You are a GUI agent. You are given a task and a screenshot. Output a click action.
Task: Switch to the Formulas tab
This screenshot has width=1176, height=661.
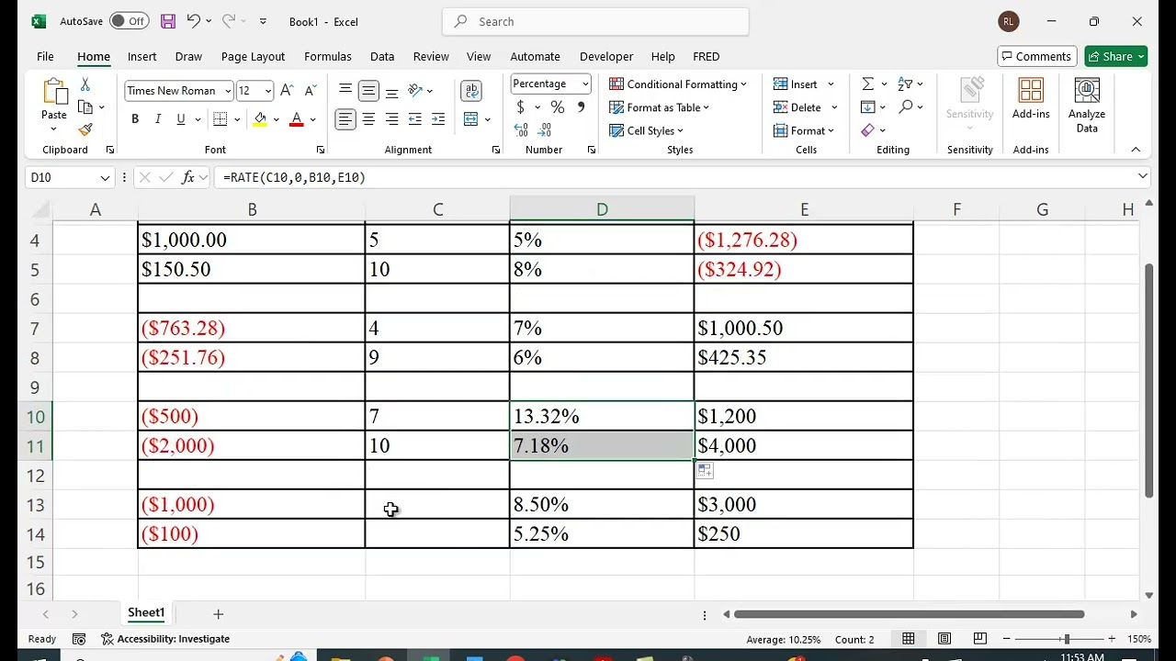coord(328,57)
